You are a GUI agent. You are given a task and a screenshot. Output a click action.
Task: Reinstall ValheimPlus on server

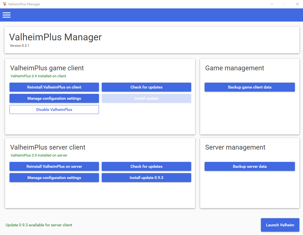[54, 166]
